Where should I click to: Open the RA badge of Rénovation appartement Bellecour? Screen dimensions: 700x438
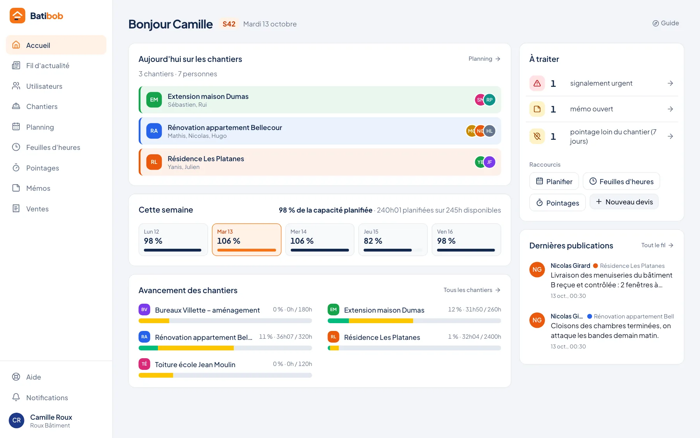point(154,131)
